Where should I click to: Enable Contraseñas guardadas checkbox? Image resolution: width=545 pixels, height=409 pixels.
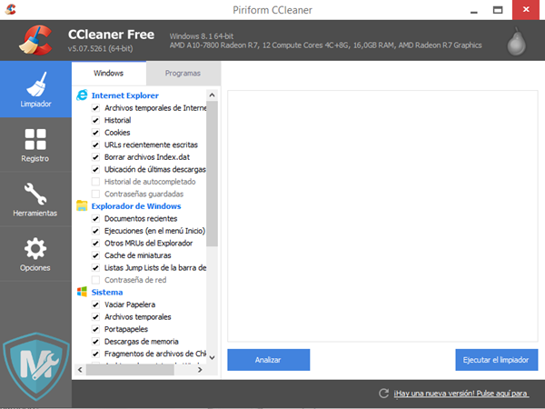pyautogui.click(x=95, y=194)
